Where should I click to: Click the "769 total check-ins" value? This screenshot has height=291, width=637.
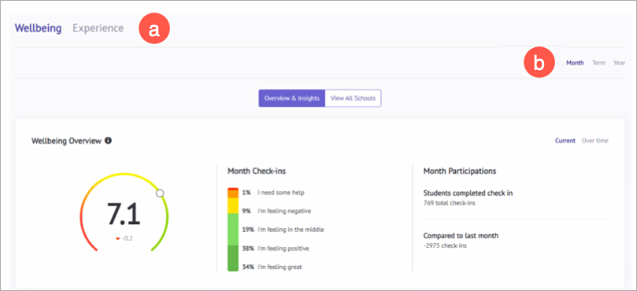pyautogui.click(x=450, y=203)
